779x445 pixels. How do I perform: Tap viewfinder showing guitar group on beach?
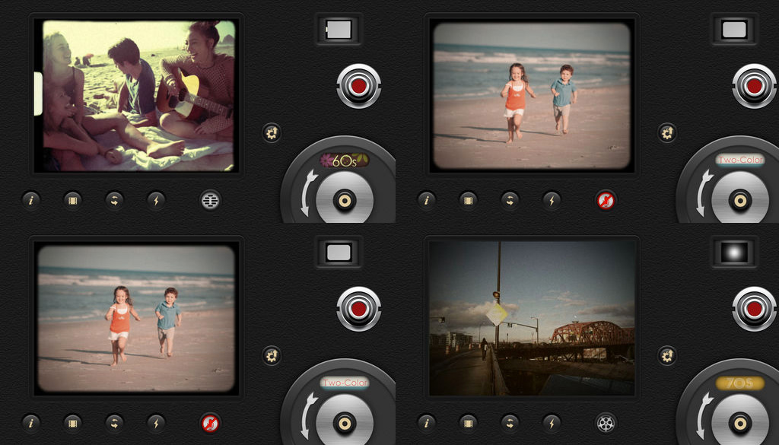pyautogui.click(x=136, y=96)
